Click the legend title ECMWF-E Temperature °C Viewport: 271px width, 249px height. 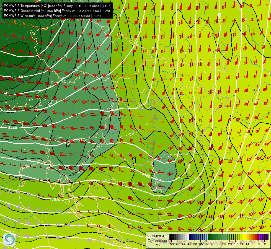[157, 240]
